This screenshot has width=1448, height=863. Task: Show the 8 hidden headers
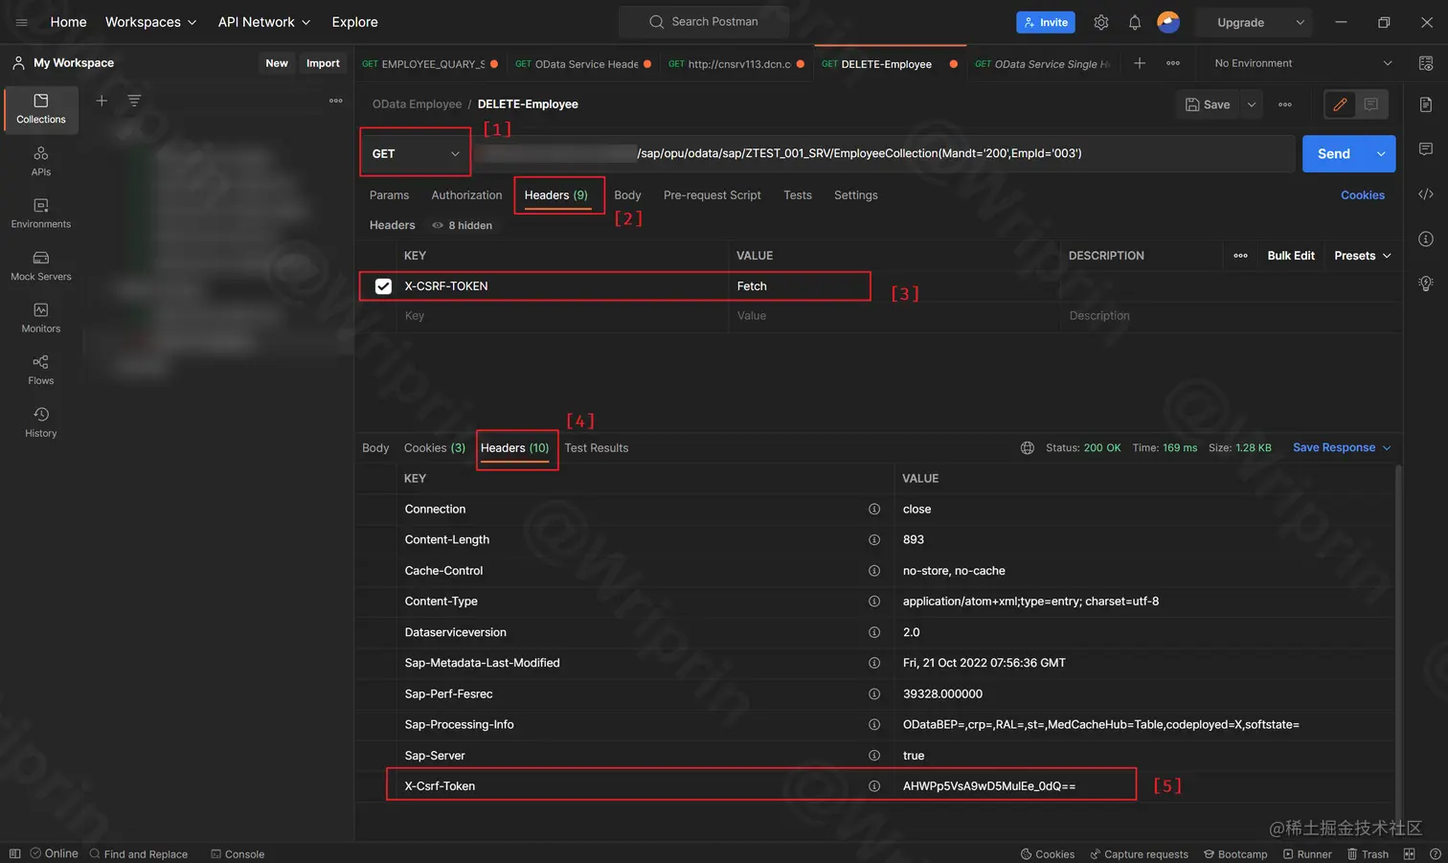coord(462,226)
